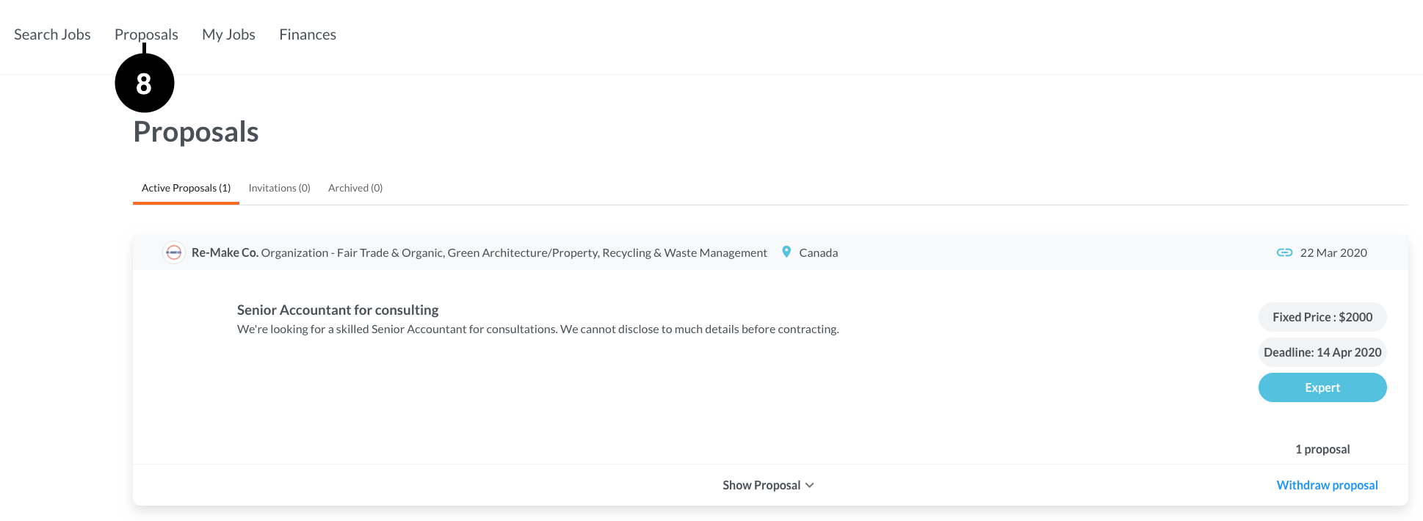Click the Fixed Price $2000 badge
Viewport: 1423px width, 521px height.
(x=1322, y=317)
